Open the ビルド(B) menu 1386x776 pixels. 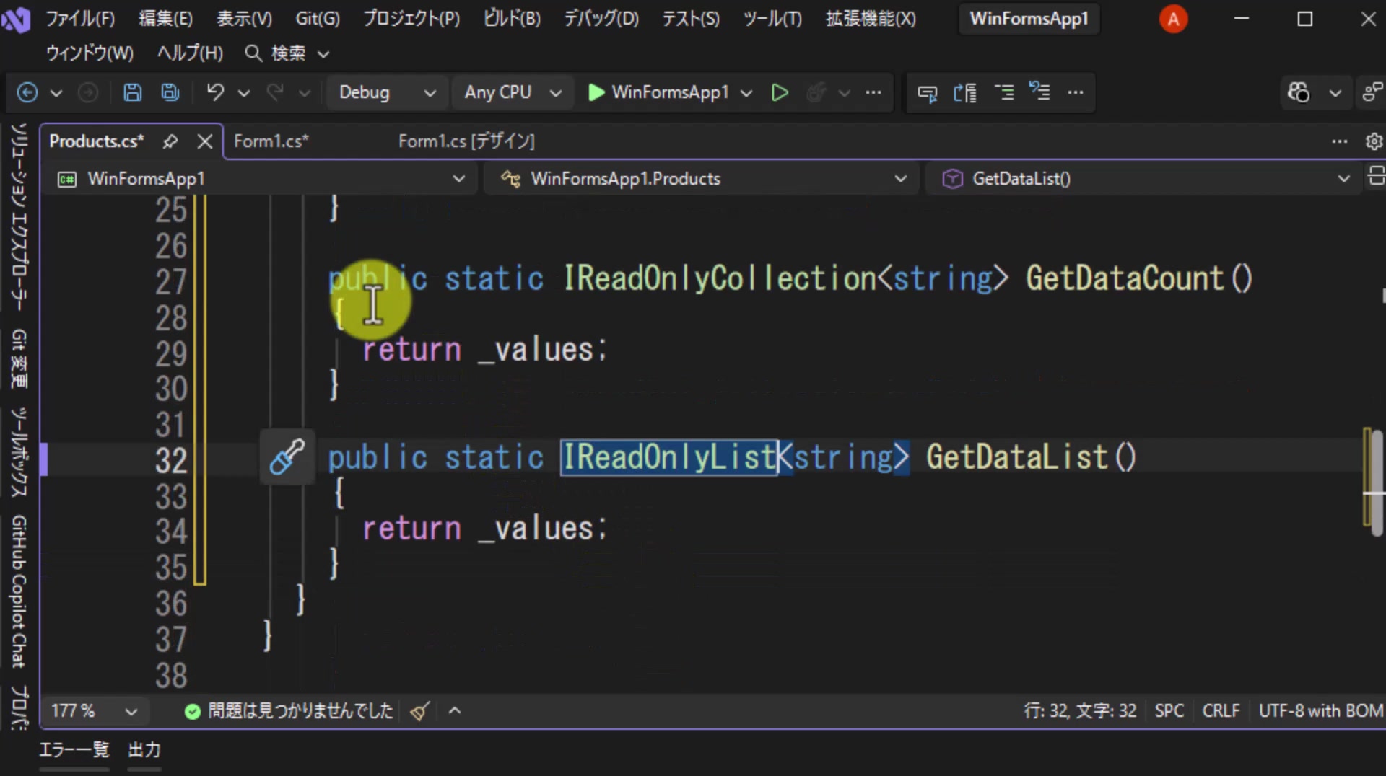512,19
